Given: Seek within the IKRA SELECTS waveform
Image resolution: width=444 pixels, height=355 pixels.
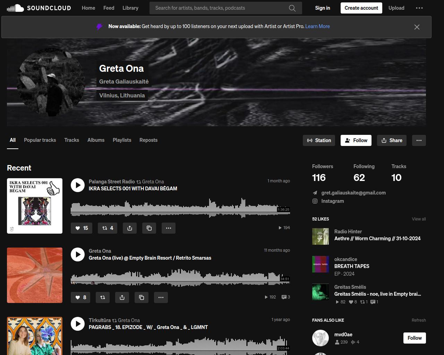Looking at the screenshot, I should (173, 209).
